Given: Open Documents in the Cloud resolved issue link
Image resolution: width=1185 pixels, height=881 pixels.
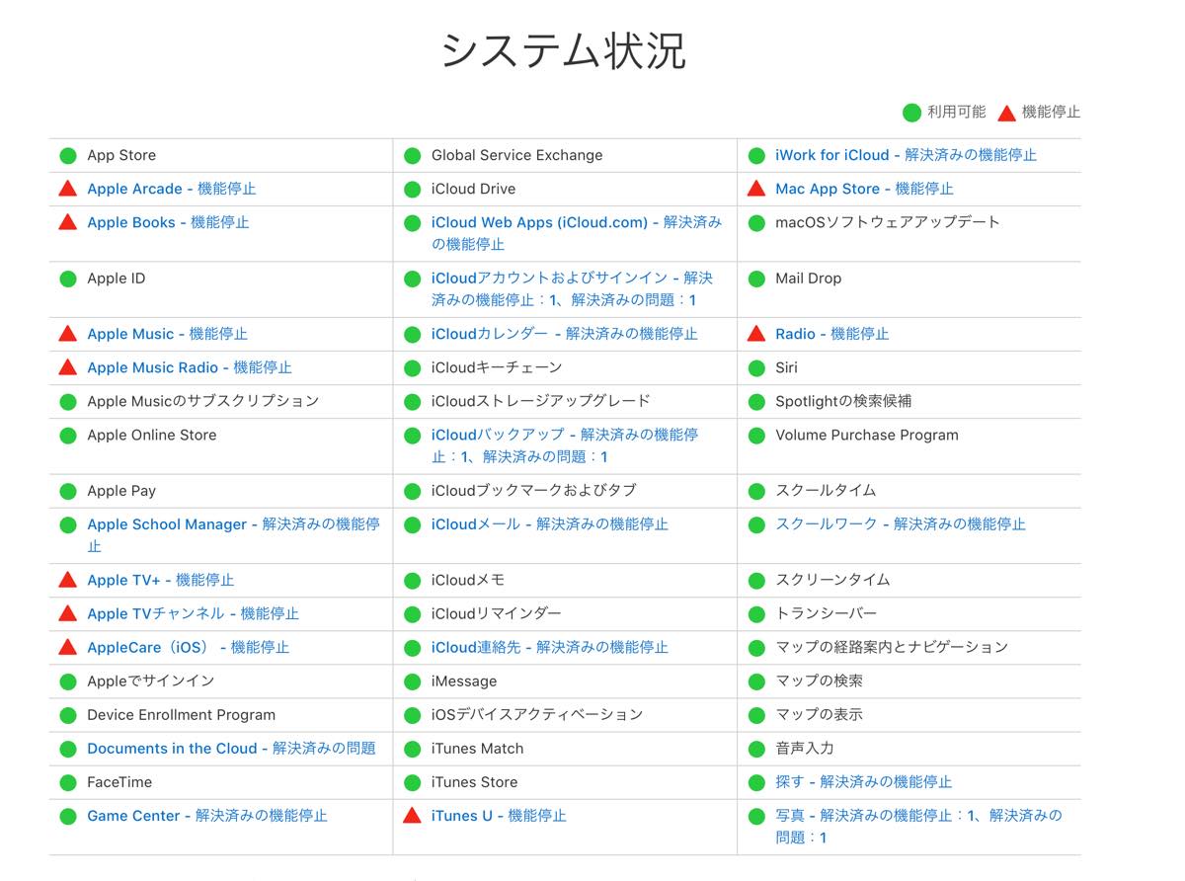Looking at the screenshot, I should pyautogui.click(x=231, y=749).
